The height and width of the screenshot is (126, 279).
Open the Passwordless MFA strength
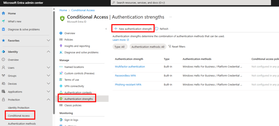pos(125,75)
